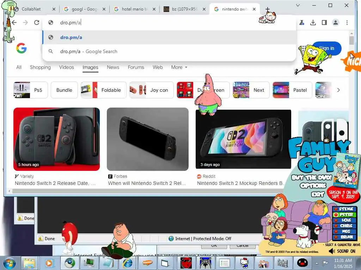Select Lois in the character list

pos(344,220)
